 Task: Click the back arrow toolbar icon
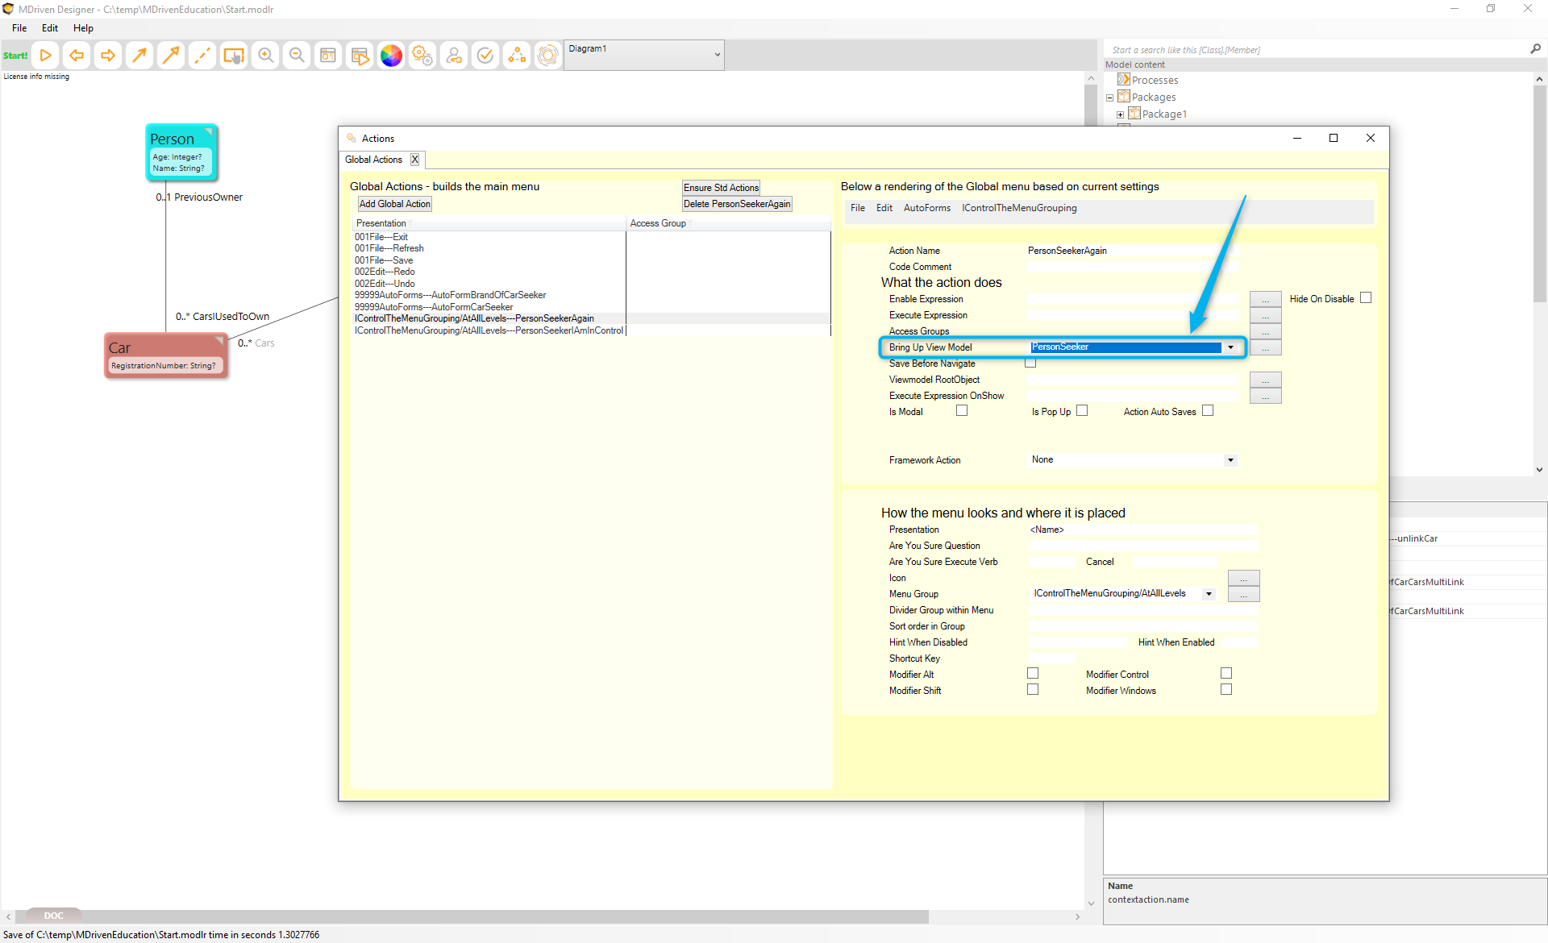[77, 56]
